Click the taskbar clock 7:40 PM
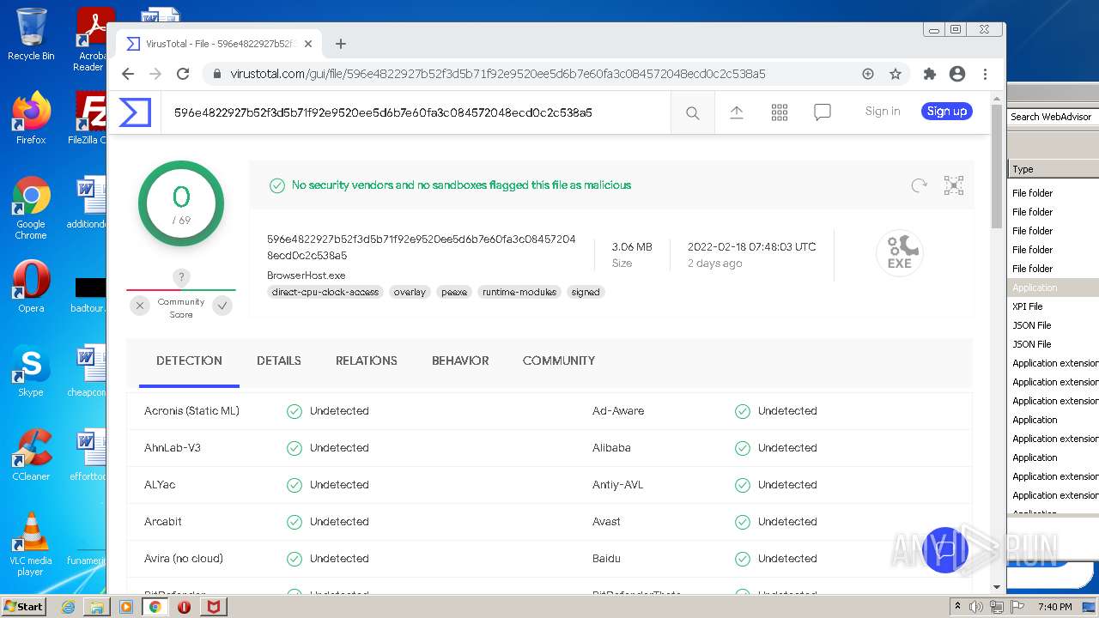 (1054, 607)
